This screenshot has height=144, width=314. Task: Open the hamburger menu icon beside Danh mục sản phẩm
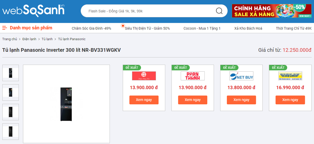(5, 28)
